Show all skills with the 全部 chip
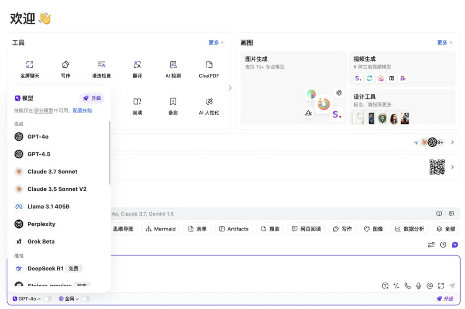 (446, 229)
